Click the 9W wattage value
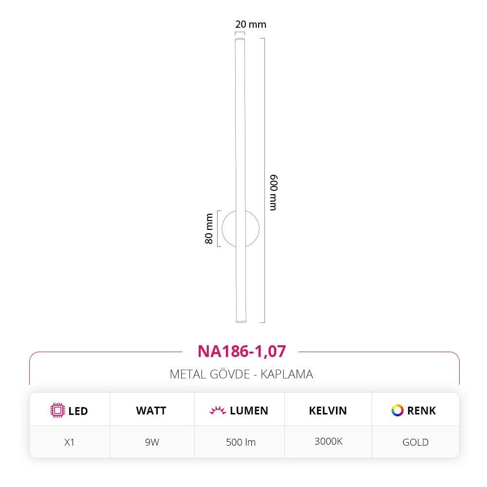Image resolution: width=487 pixels, height=487 pixels. coord(151,442)
